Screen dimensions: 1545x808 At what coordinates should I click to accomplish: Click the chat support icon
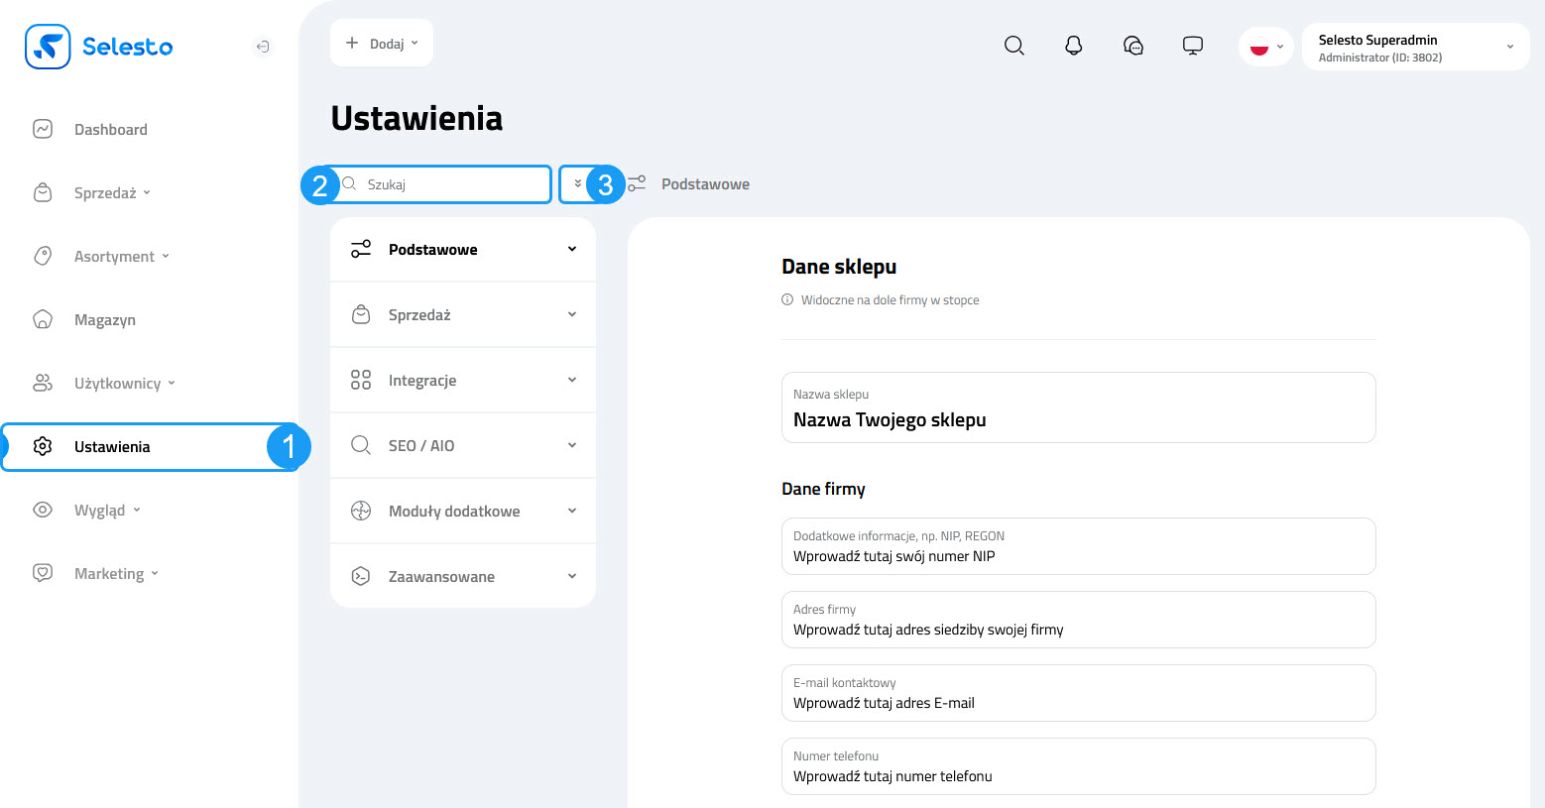(1132, 46)
